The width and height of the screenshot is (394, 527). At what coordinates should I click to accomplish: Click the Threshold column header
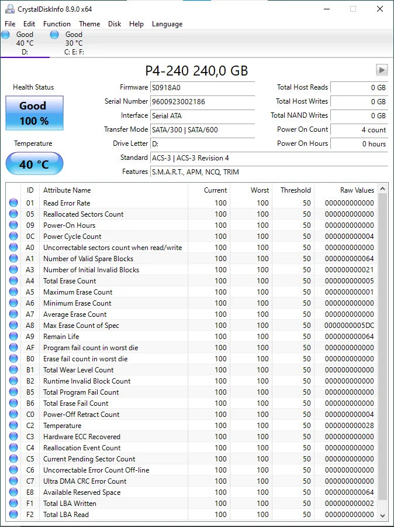click(293, 190)
